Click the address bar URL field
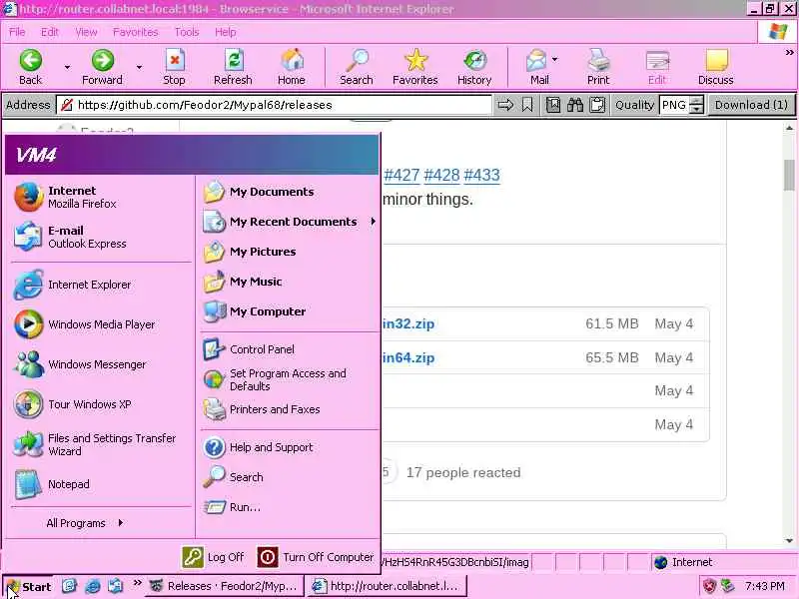Viewport: 799px width, 599px height. pos(276,105)
